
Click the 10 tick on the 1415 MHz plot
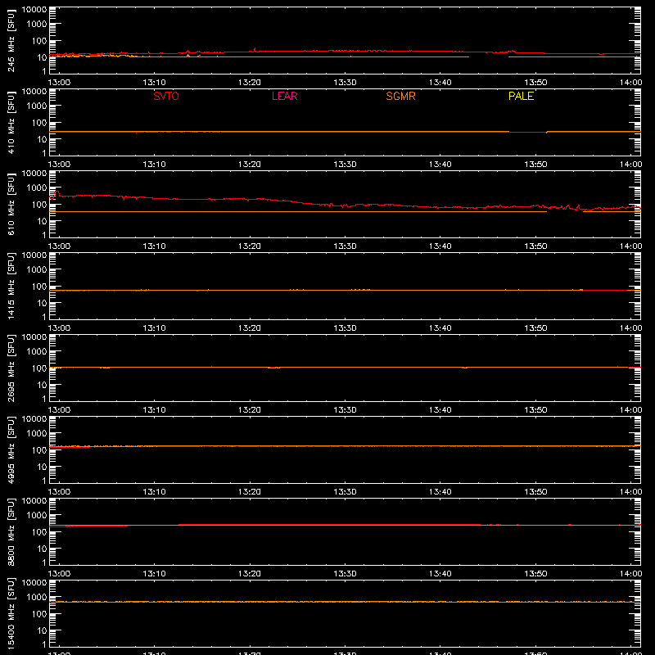tap(42, 303)
